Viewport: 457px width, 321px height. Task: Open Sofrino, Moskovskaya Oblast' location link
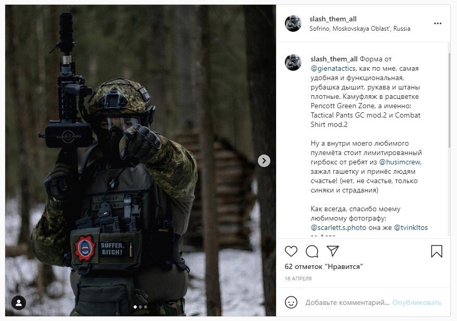[x=360, y=29]
